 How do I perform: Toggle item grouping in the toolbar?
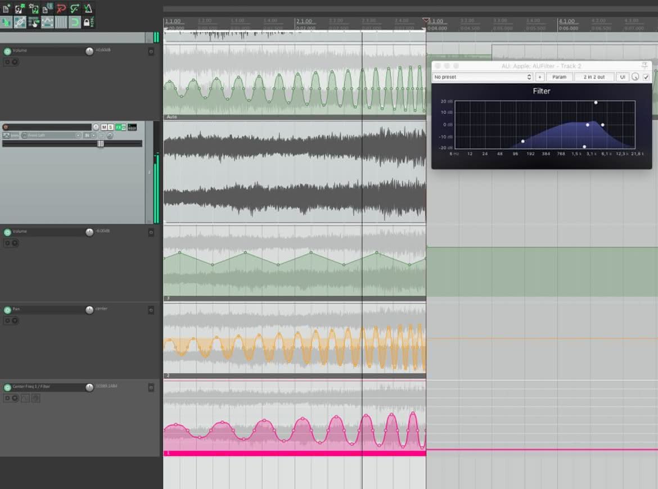pyautogui.click(x=20, y=22)
